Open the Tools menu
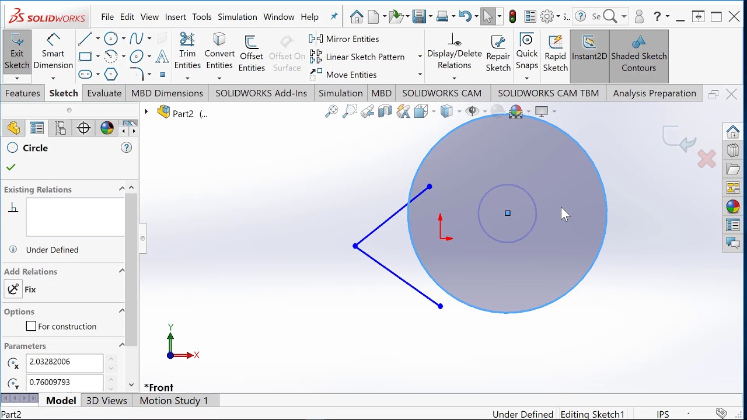This screenshot has width=747, height=420. (202, 17)
